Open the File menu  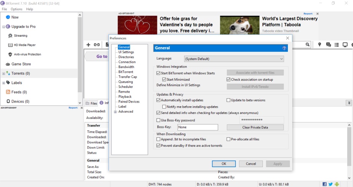pyautogui.click(x=4, y=9)
